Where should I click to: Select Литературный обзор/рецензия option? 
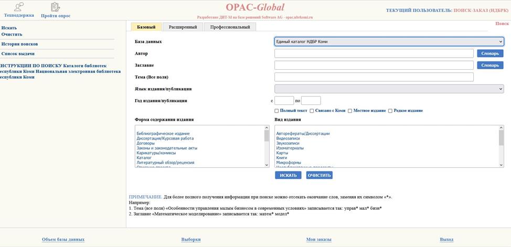point(166,162)
